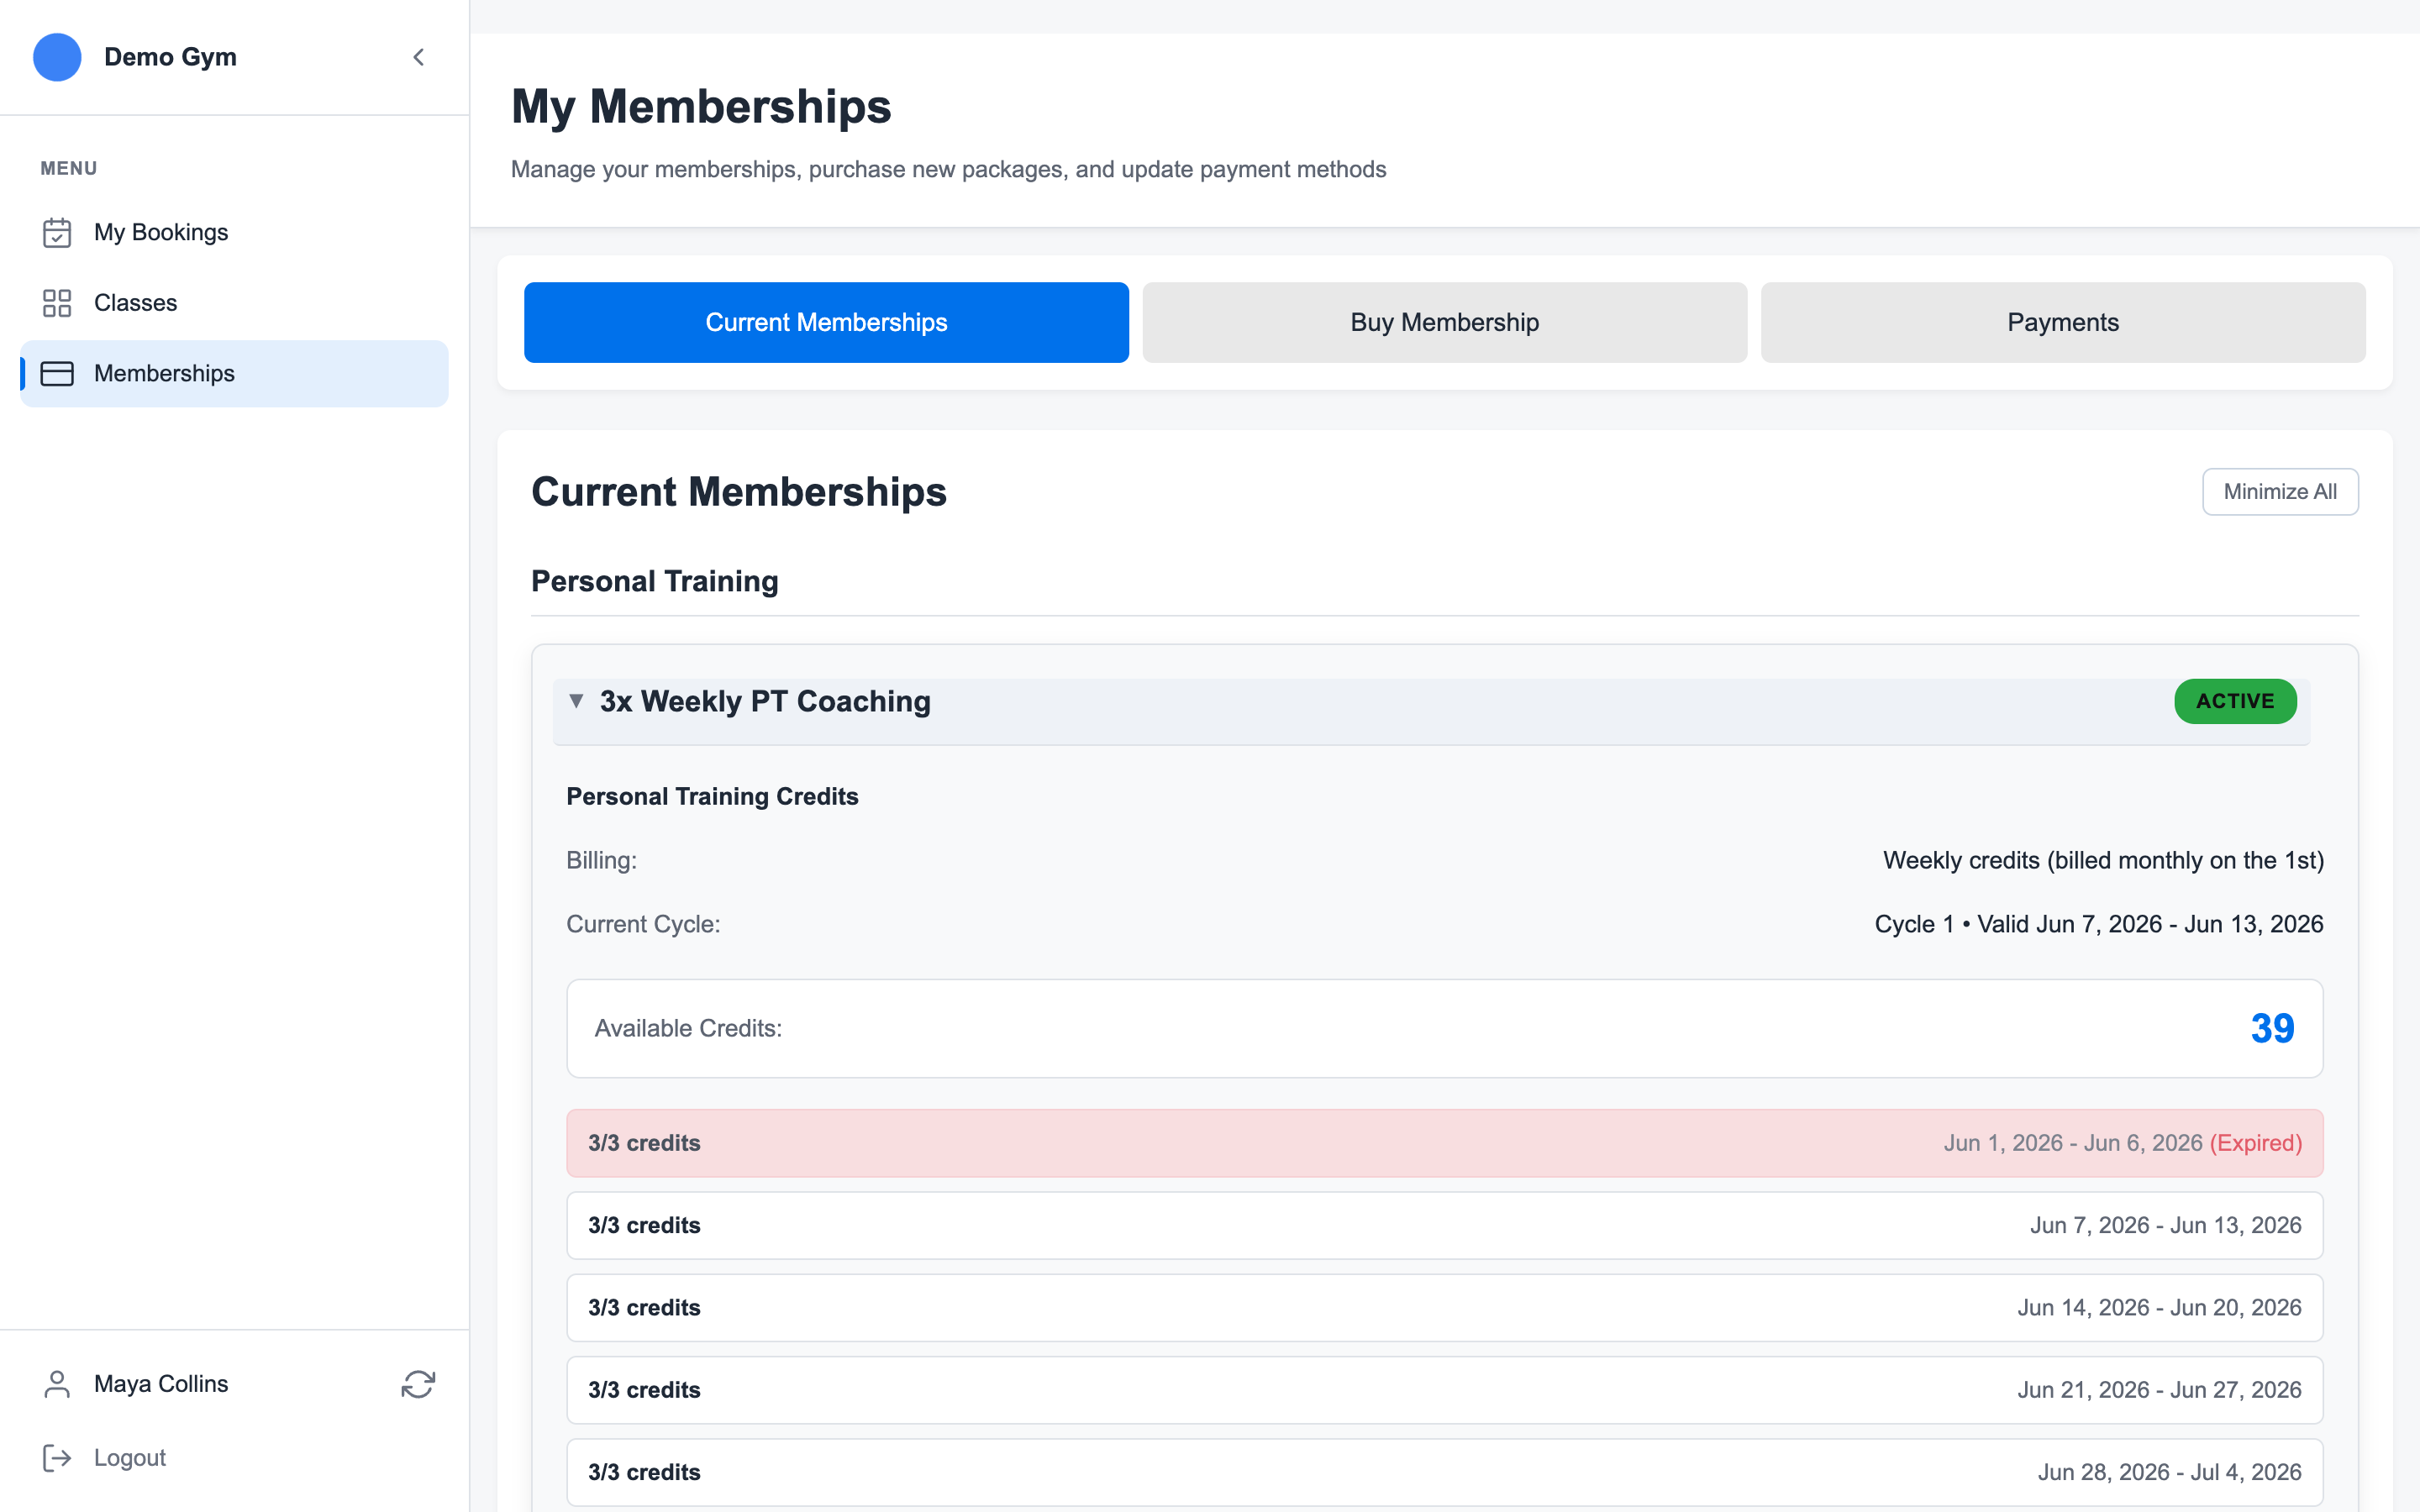The image size is (2420, 1512).
Task: Click the Classes grid icon
Action: [57, 303]
